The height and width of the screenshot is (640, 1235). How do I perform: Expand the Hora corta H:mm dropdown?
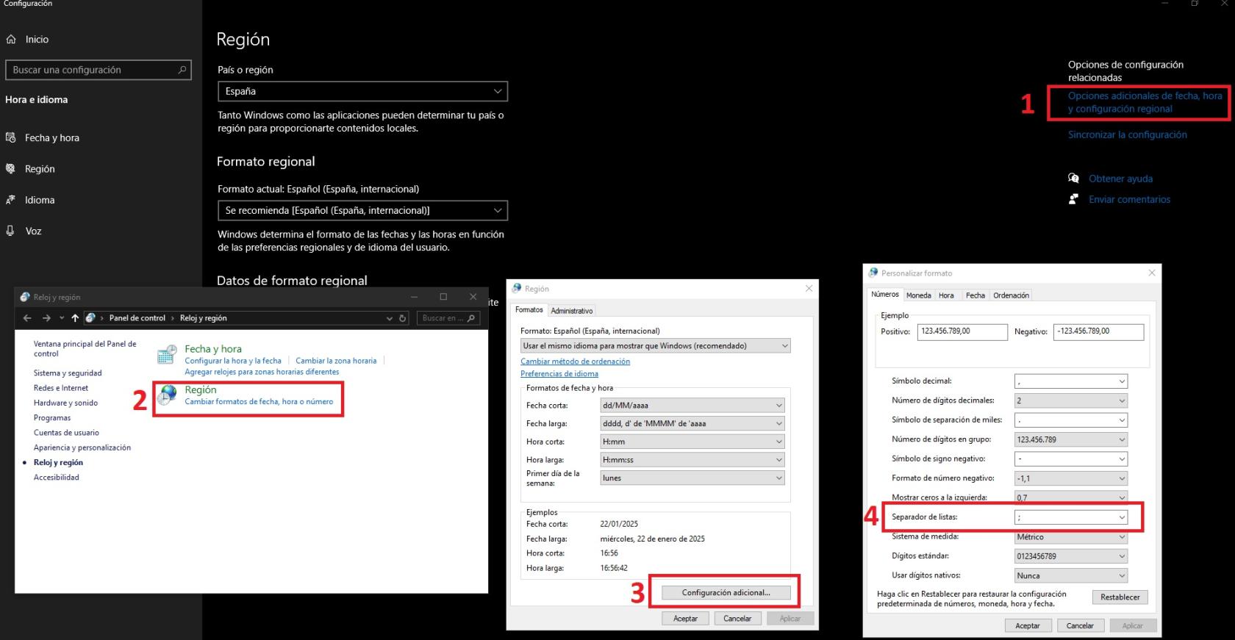tap(692, 442)
